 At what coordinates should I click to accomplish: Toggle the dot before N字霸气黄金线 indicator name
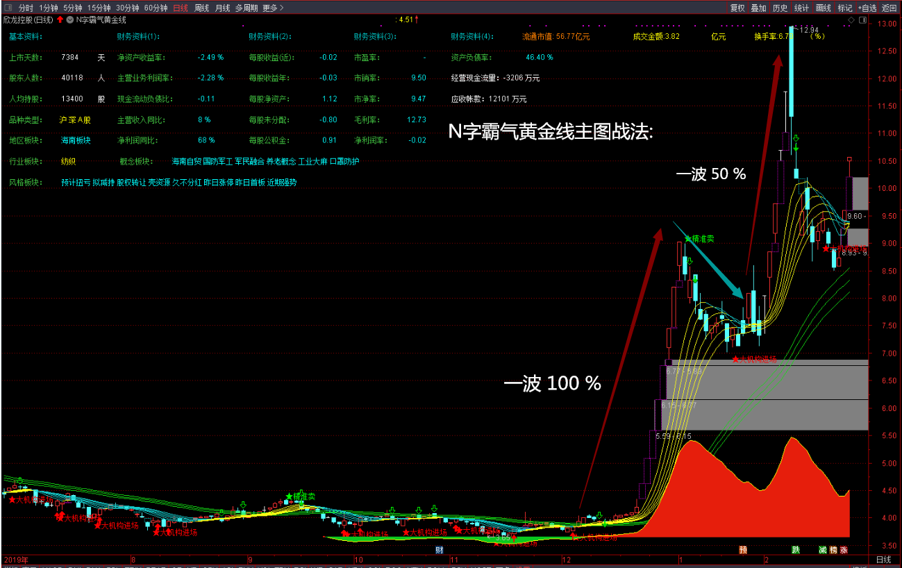(x=70, y=20)
